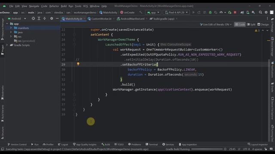The height and width of the screenshot is (154, 275).
Task: Click the Run with Coverage icon
Action: [216, 12]
